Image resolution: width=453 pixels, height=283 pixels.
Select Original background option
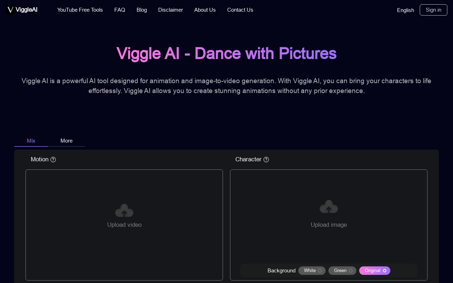[x=374, y=271]
